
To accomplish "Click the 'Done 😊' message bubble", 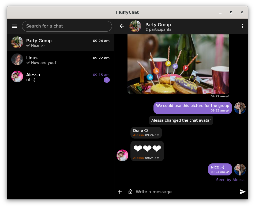I will pyautogui.click(x=146, y=133).
